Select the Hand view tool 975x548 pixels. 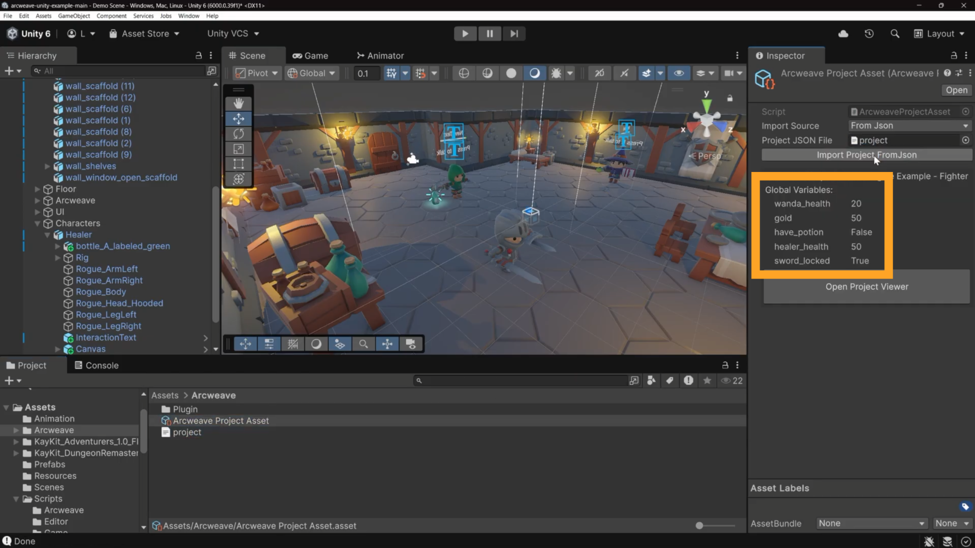238,104
